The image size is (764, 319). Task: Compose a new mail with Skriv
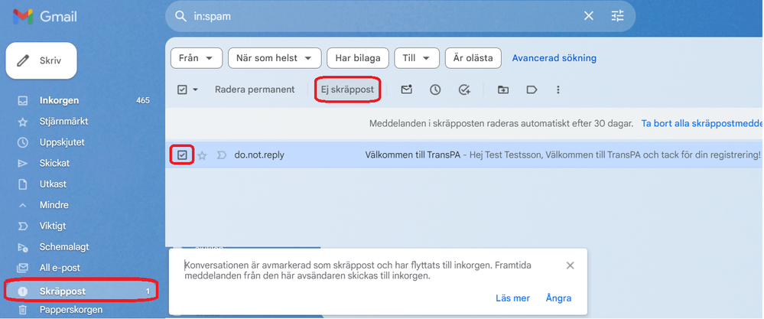(x=41, y=61)
